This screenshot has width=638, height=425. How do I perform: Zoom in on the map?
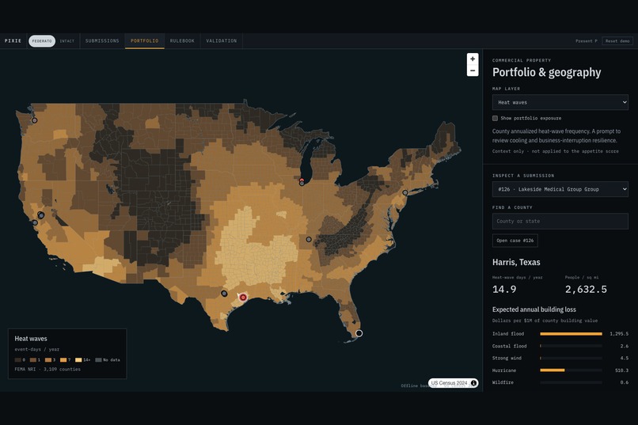click(x=473, y=59)
